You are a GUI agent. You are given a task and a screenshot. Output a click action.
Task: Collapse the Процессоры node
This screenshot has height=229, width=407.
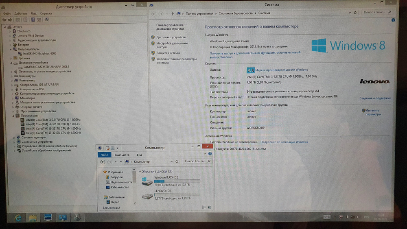click(x=13, y=116)
